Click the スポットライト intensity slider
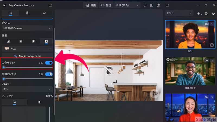 click(27, 67)
